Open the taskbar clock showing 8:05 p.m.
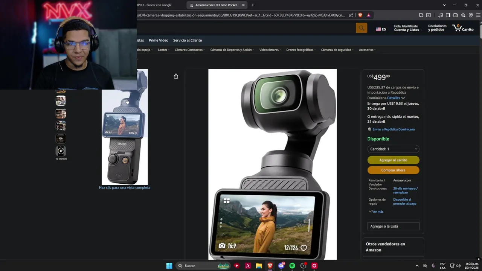The image size is (482, 271). coord(472,266)
